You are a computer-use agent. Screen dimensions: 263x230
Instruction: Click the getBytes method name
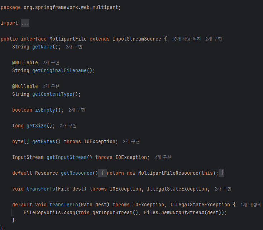(44, 142)
